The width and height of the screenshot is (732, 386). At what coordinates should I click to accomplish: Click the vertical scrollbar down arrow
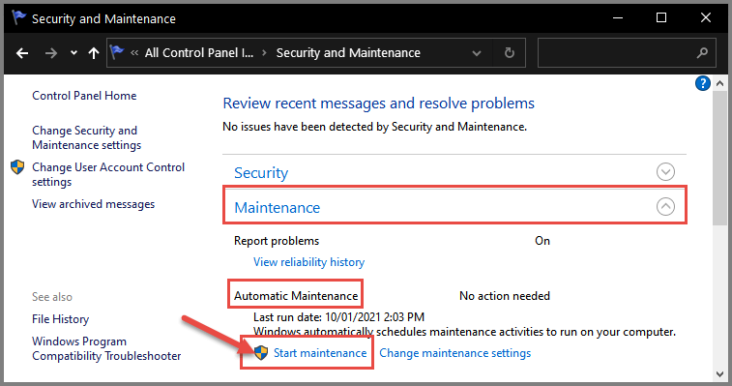pyautogui.click(x=719, y=373)
